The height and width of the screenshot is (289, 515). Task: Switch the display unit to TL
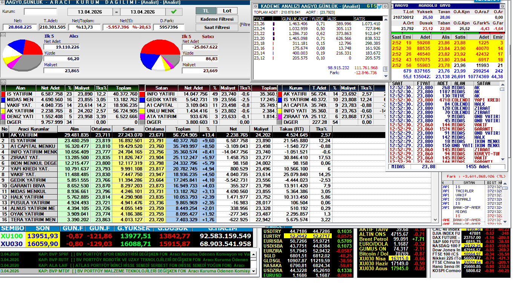(206, 11)
